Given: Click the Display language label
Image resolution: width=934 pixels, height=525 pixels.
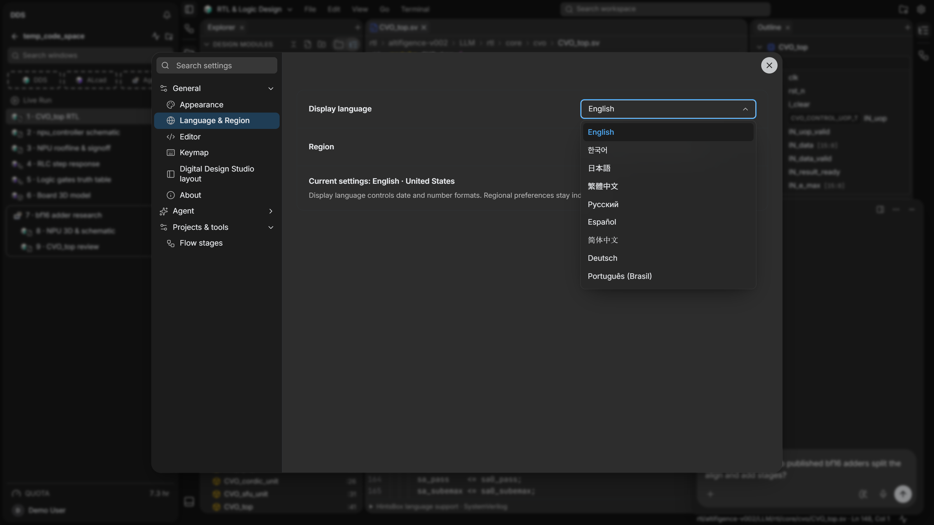Looking at the screenshot, I should pyautogui.click(x=340, y=109).
